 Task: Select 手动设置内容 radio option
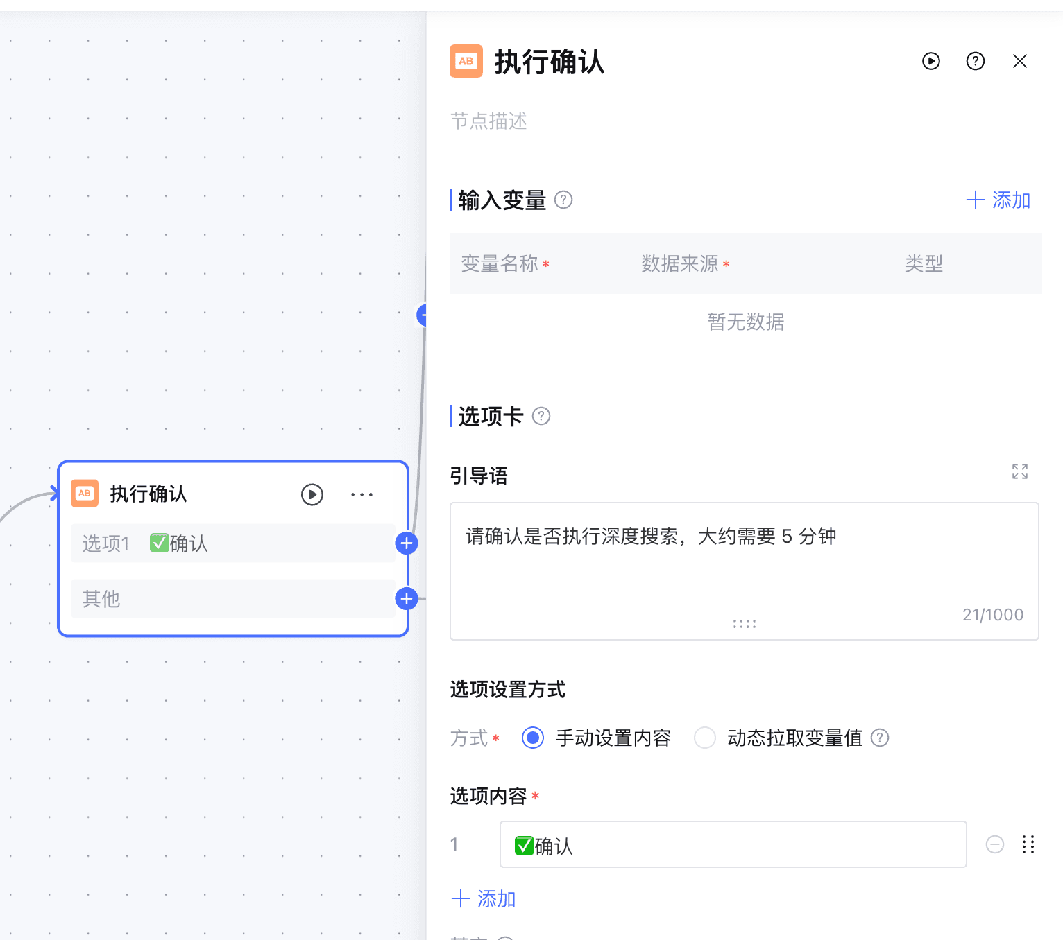tap(533, 738)
